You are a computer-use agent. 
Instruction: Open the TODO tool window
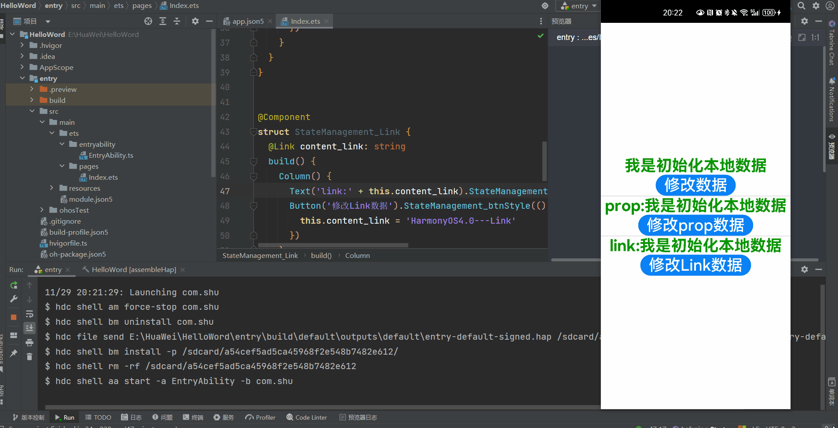98,417
